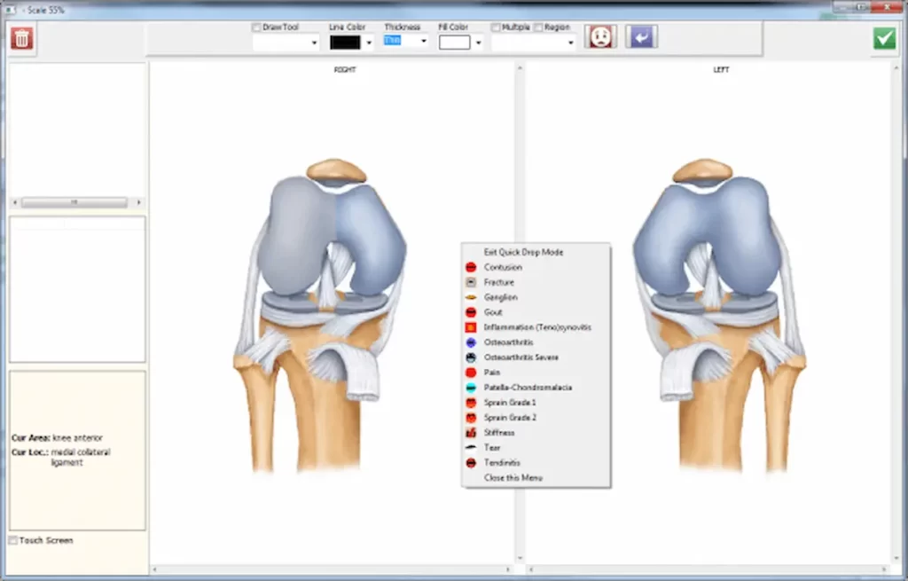The image size is (908, 581).
Task: Click the delete (trash) button top left
Action: tap(20, 39)
